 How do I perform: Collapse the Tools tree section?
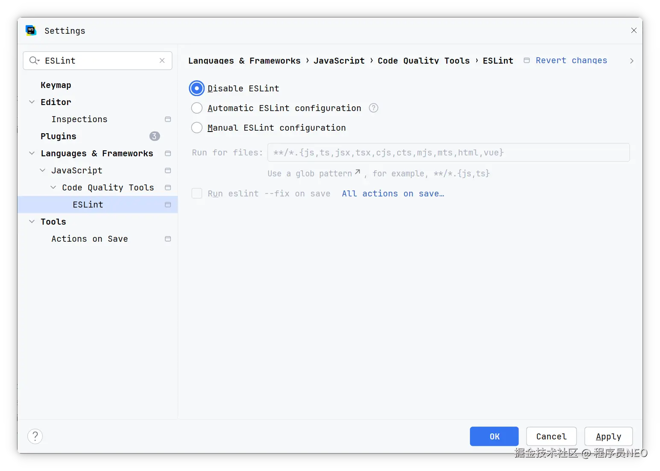click(x=32, y=222)
